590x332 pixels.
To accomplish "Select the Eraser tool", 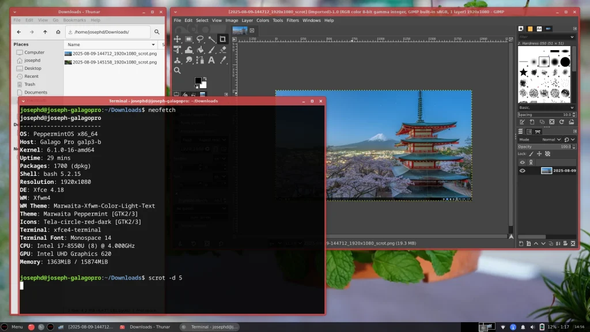I will point(223,50).
